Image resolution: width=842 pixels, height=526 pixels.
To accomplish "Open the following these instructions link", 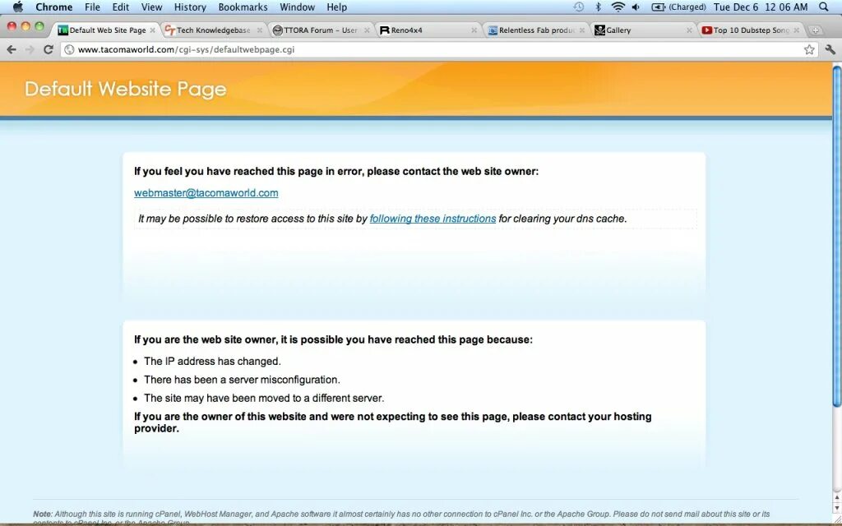I will tap(433, 219).
